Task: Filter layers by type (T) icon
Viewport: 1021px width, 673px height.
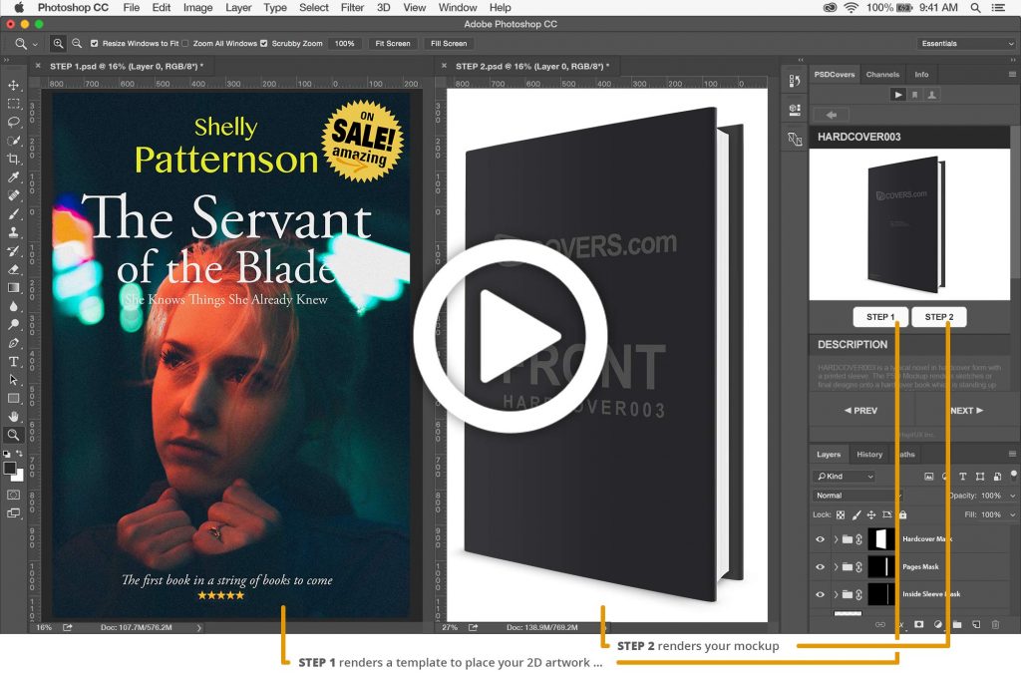Action: tap(963, 477)
